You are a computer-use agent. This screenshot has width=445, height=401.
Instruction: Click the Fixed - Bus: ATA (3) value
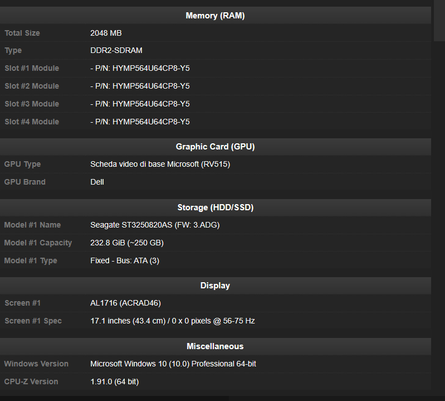click(x=125, y=260)
